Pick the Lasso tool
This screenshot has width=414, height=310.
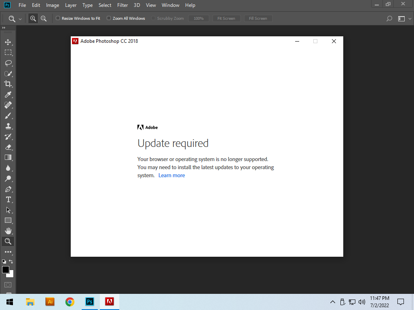[8, 63]
